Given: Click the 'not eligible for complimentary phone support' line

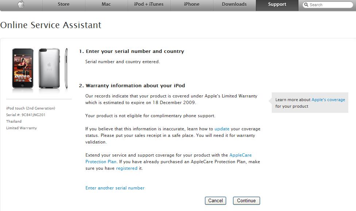Looking at the screenshot, I should [150, 116].
